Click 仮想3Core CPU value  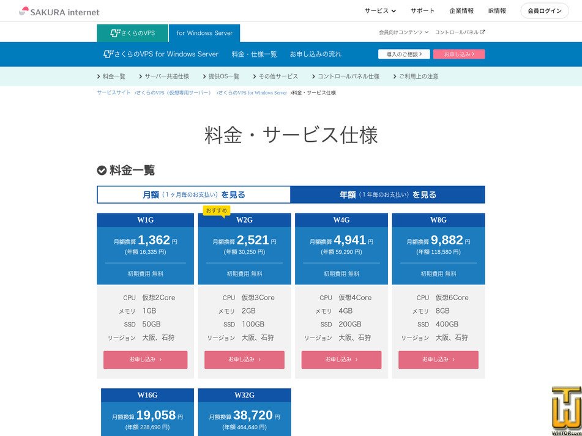(x=258, y=298)
